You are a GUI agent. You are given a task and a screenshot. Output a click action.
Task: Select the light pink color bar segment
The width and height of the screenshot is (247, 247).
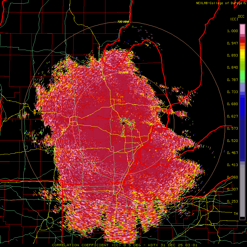coord(242,29)
